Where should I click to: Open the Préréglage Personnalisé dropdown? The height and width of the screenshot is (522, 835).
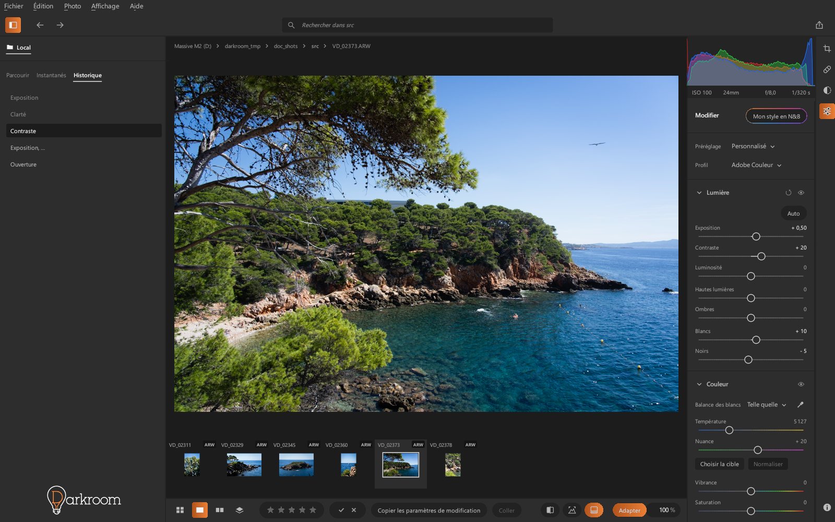[x=753, y=146]
